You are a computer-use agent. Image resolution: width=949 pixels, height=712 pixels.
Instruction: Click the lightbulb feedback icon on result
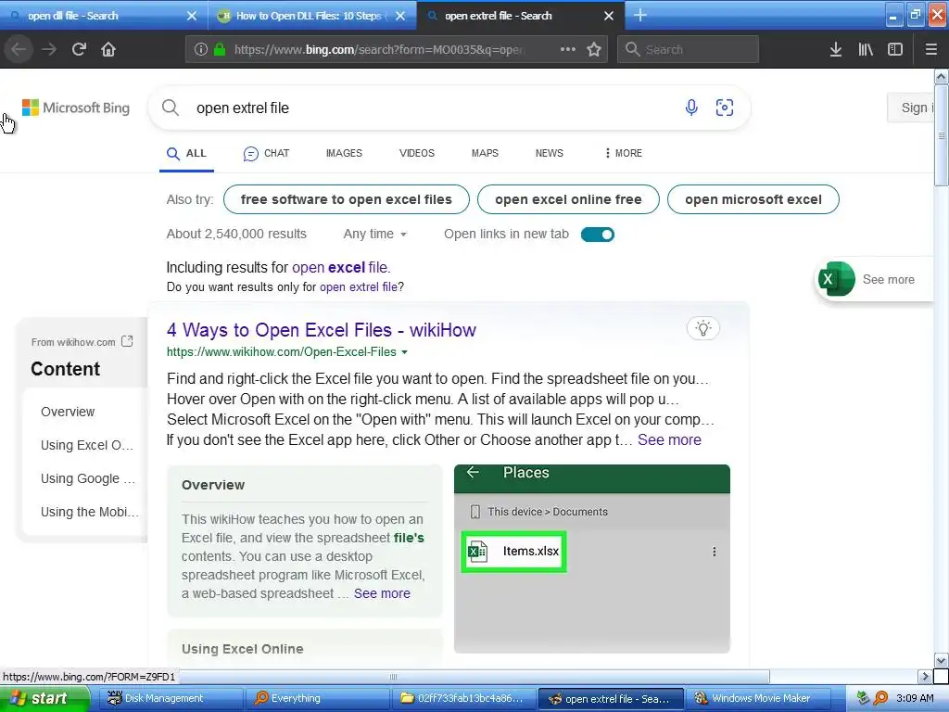(703, 328)
